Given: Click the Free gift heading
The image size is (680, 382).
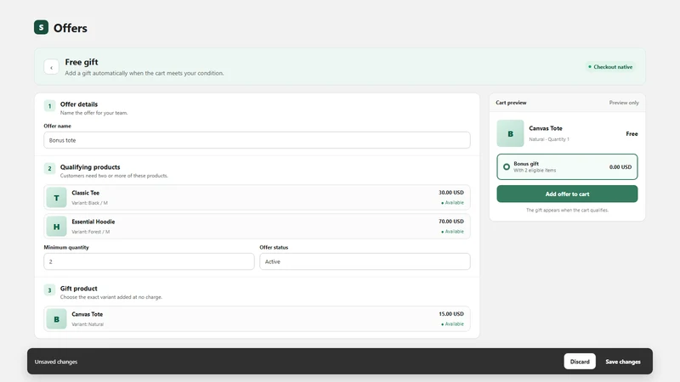Looking at the screenshot, I should click(x=82, y=62).
